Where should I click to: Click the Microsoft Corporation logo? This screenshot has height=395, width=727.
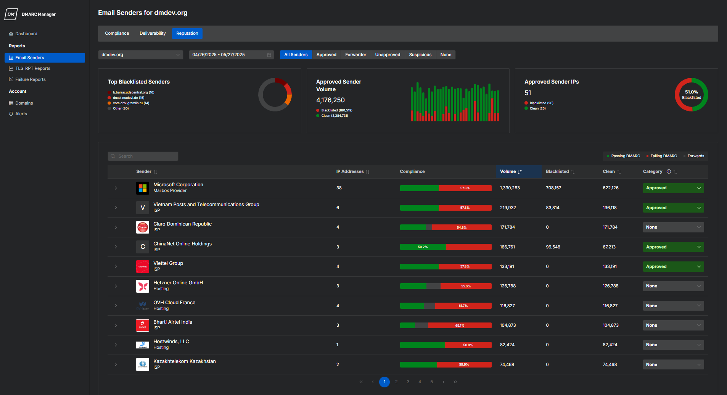pyautogui.click(x=143, y=188)
